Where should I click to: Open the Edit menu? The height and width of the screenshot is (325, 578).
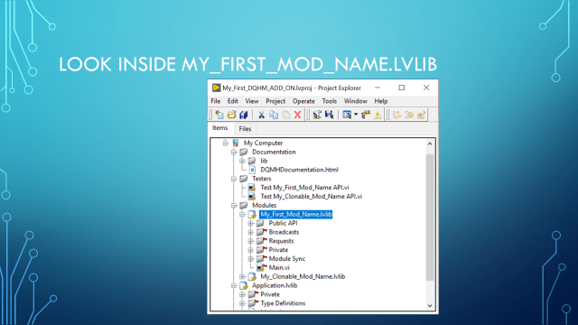[233, 101]
